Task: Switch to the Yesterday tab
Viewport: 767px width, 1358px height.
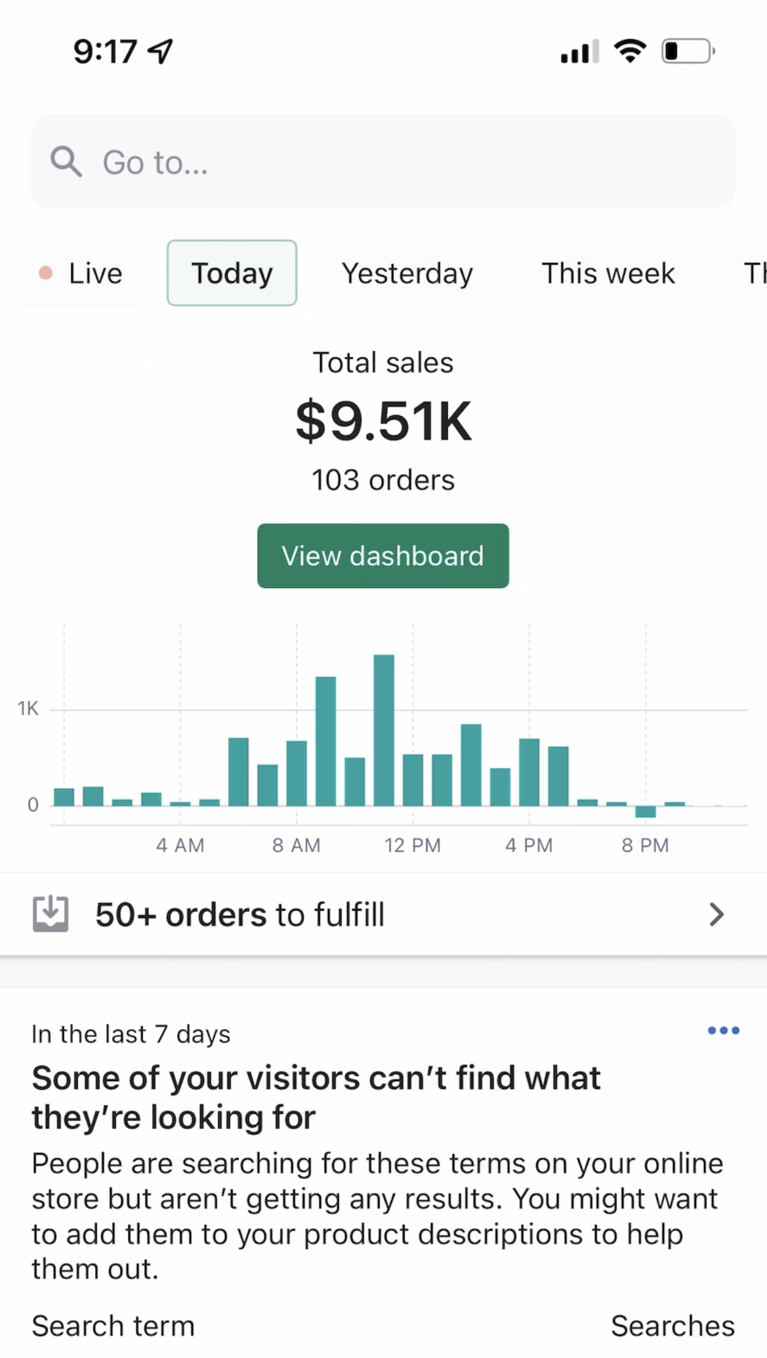Action: (407, 273)
